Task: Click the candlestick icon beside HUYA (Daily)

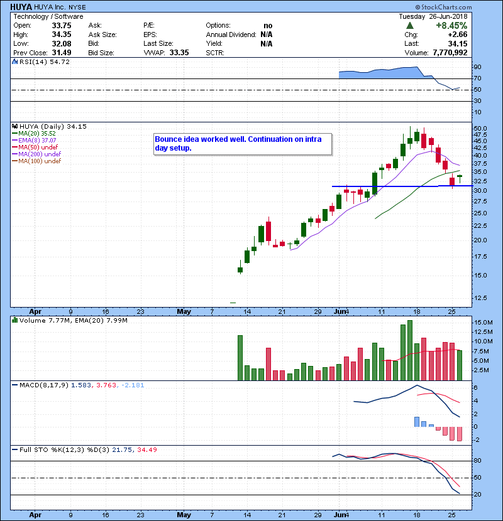Action: (x=14, y=126)
